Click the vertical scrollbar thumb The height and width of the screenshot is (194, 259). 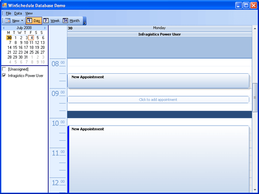255,97
